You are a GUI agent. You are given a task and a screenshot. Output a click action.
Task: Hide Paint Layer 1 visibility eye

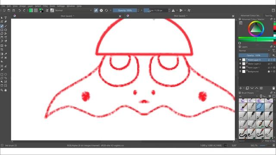click(x=240, y=68)
